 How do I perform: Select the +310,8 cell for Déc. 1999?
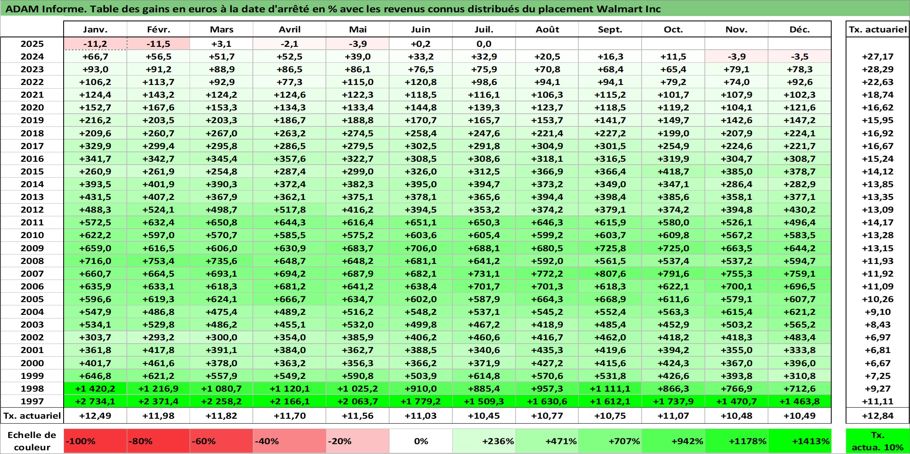(x=800, y=376)
